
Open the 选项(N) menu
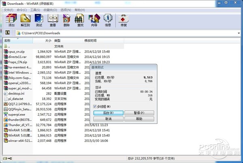pyautogui.click(x=66, y=10)
